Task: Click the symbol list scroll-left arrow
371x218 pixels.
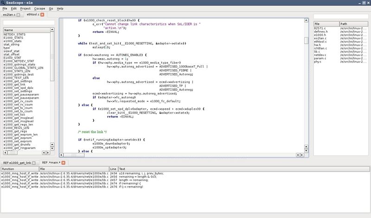Action: [x=6, y=153]
